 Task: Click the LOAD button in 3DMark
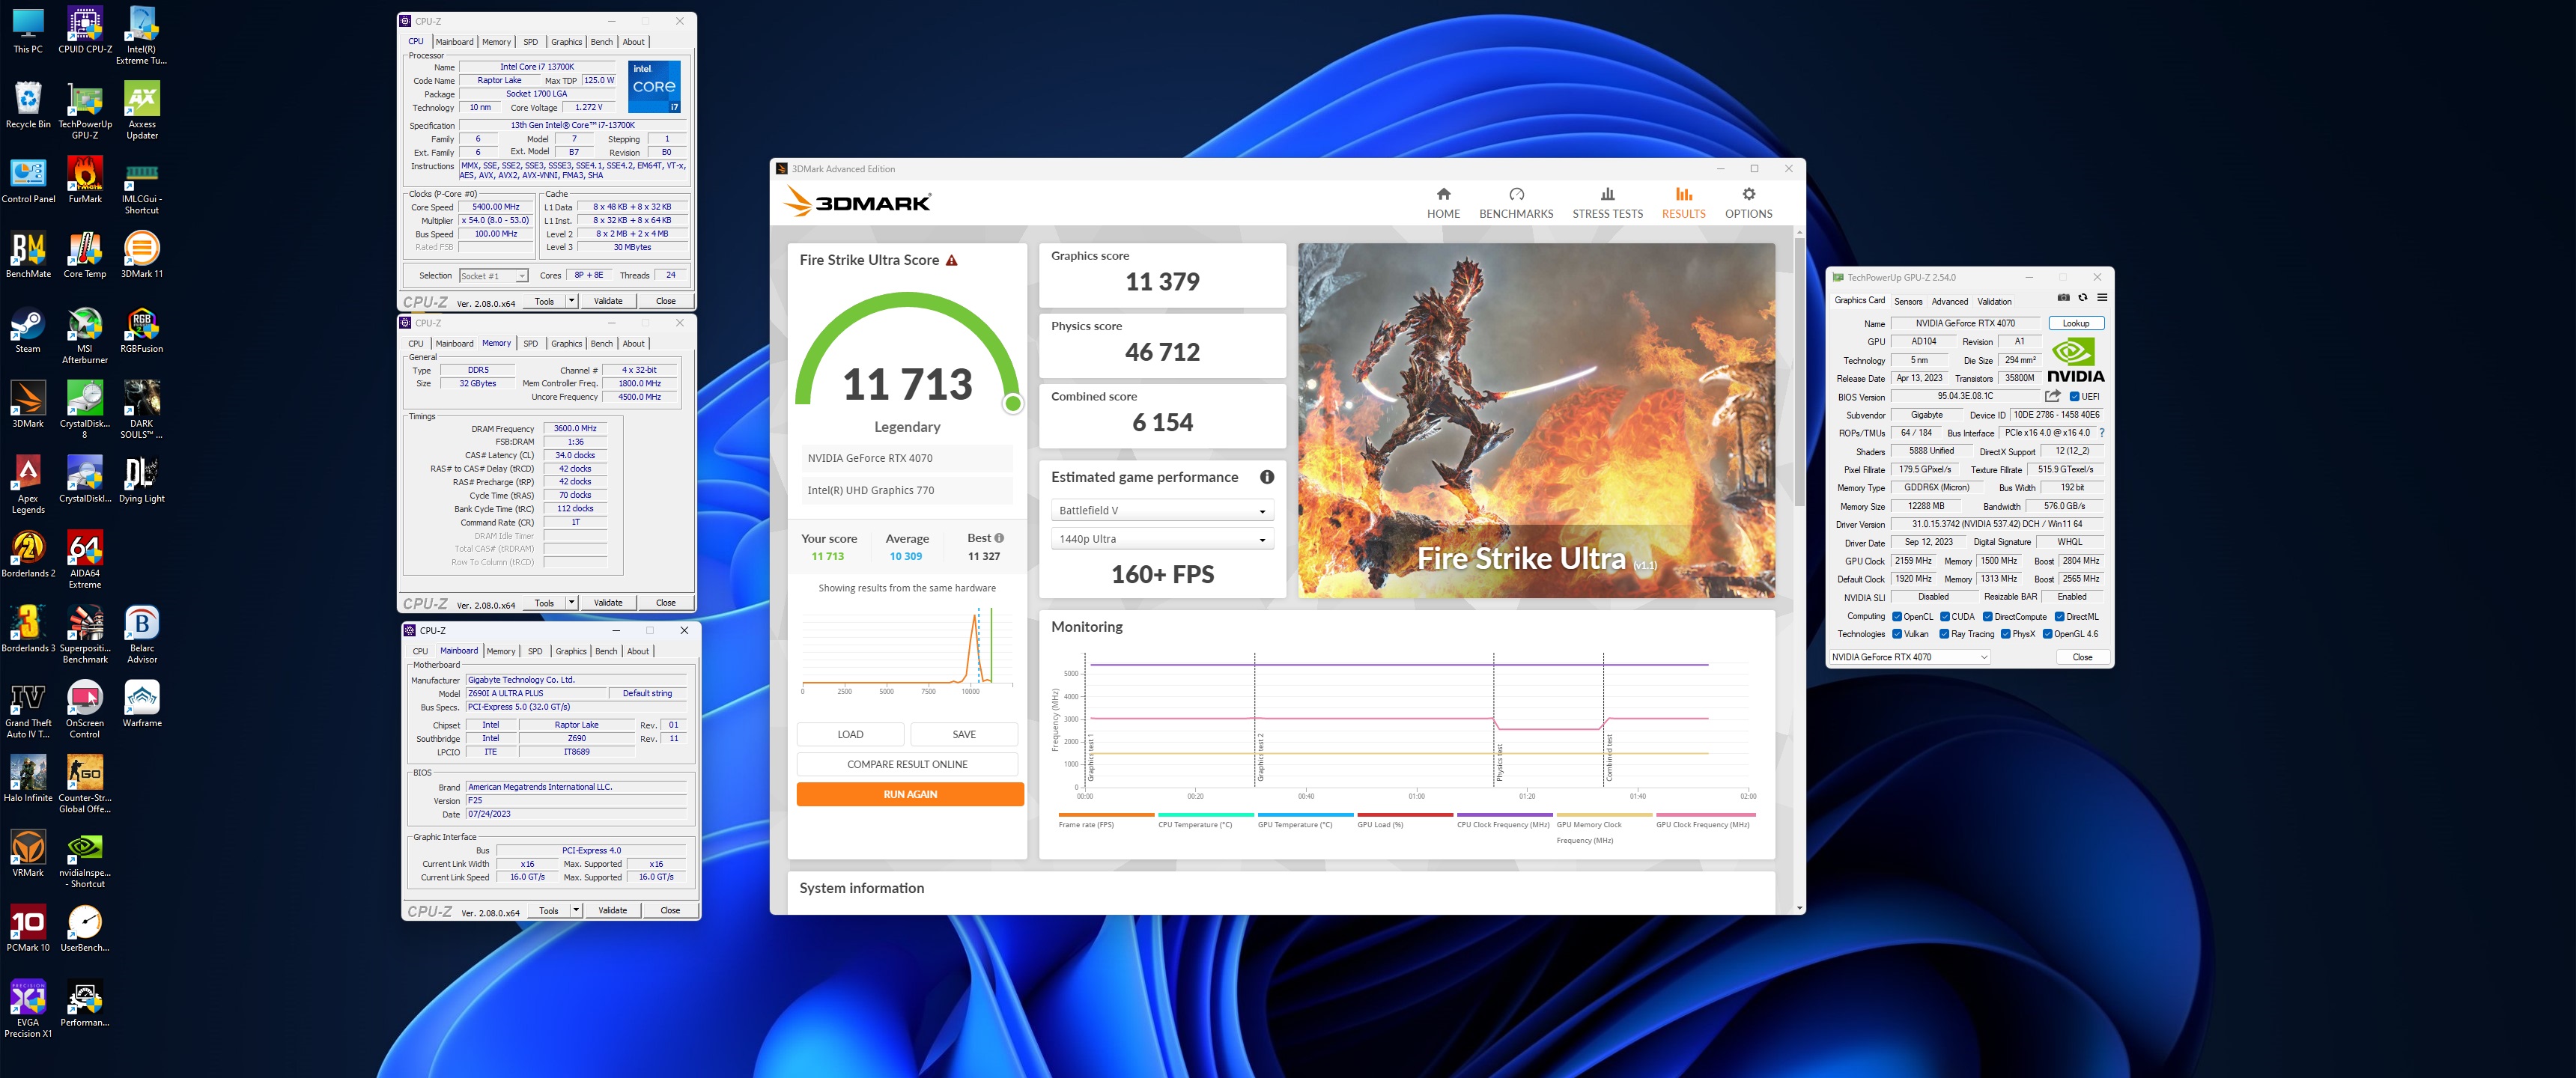(850, 735)
